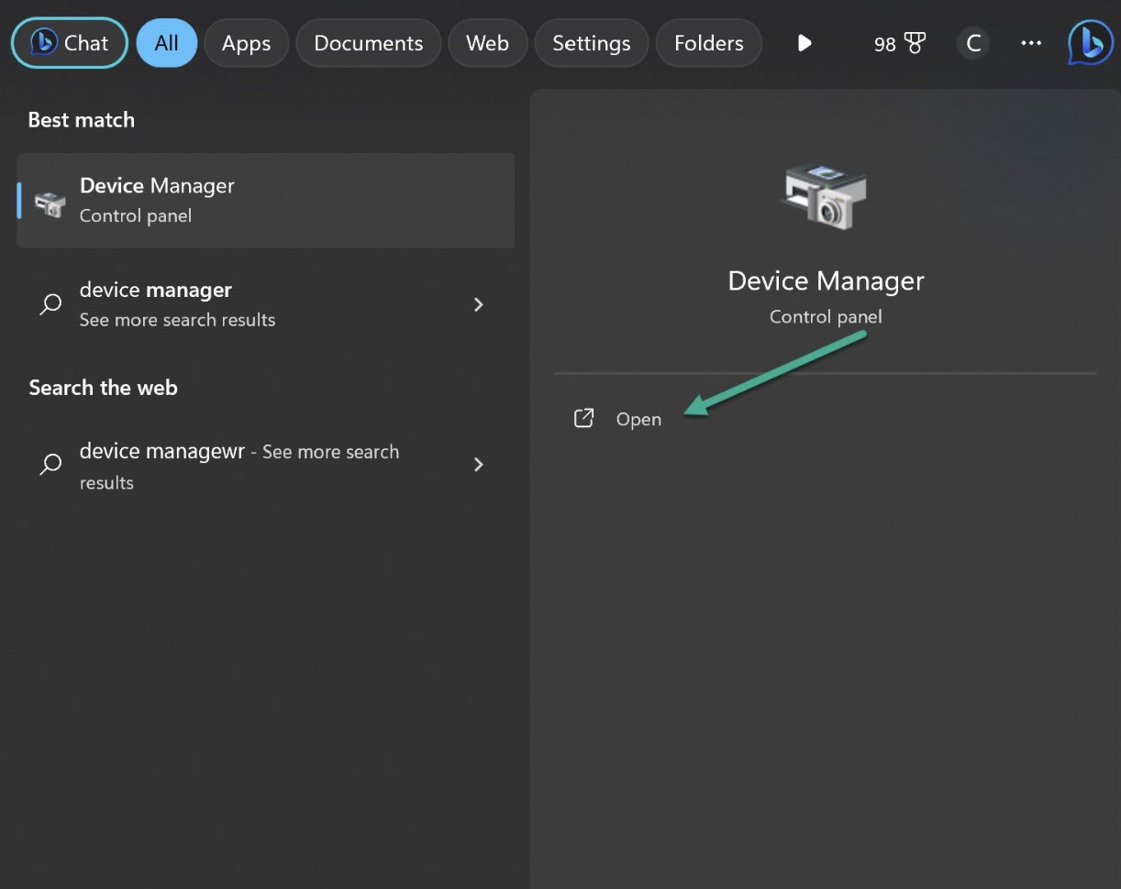Select the "device managewr" web search result
This screenshot has height=889, width=1121.
(x=266, y=466)
